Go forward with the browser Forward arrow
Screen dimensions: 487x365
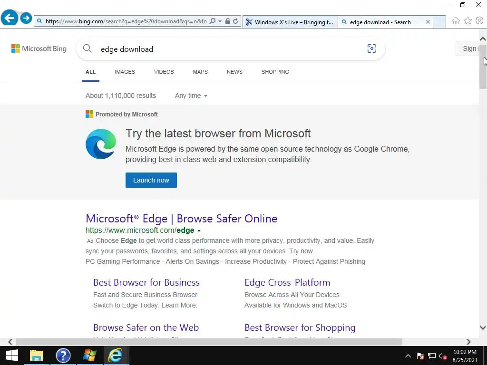[x=26, y=18]
